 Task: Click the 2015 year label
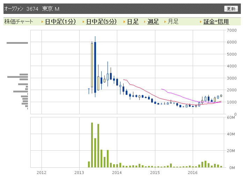[x=155, y=173]
